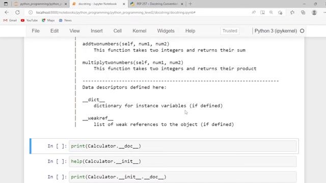Open the Collections icon
This screenshot has height=183, width=326.
pos(303,12)
